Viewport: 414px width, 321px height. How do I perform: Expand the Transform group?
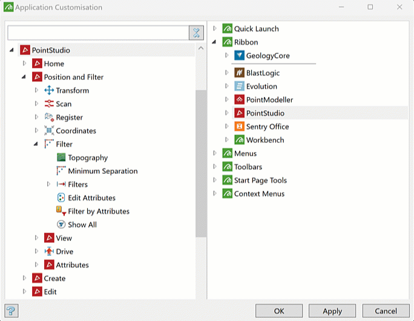pos(36,90)
